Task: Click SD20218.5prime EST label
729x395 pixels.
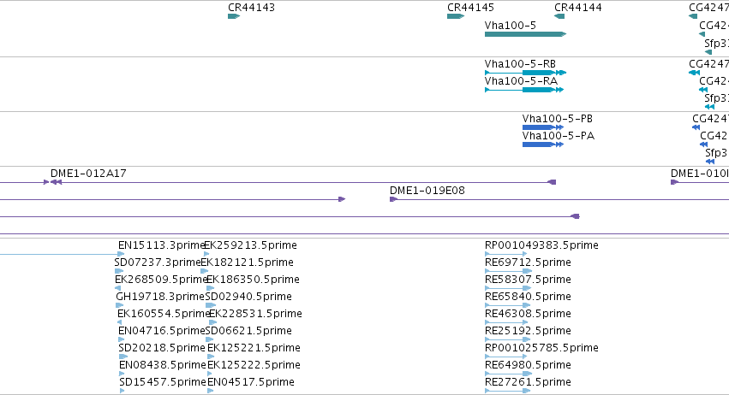Action: tap(162, 348)
